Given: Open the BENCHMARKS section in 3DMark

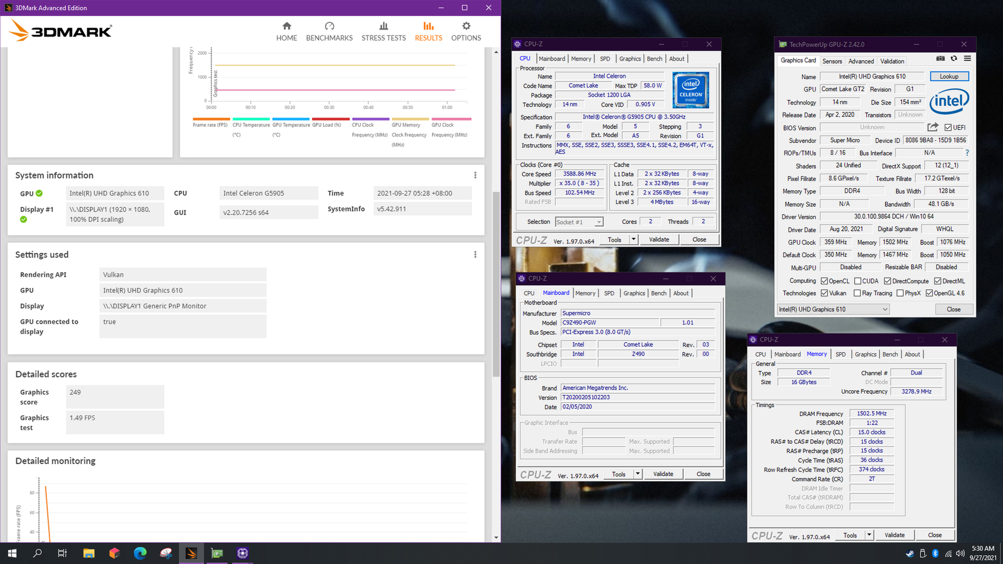Looking at the screenshot, I should tap(329, 32).
